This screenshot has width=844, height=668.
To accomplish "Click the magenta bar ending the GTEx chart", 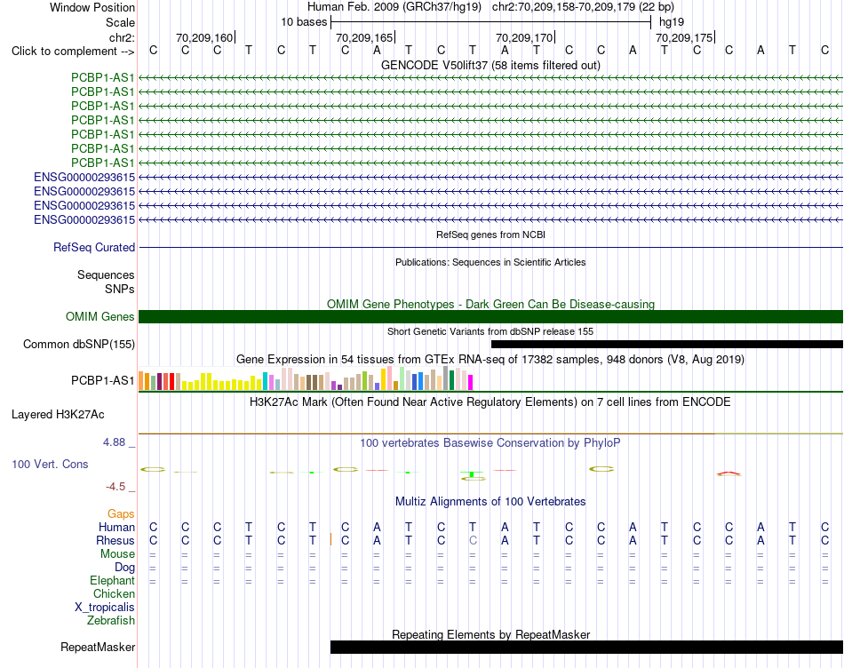I will click(471, 383).
